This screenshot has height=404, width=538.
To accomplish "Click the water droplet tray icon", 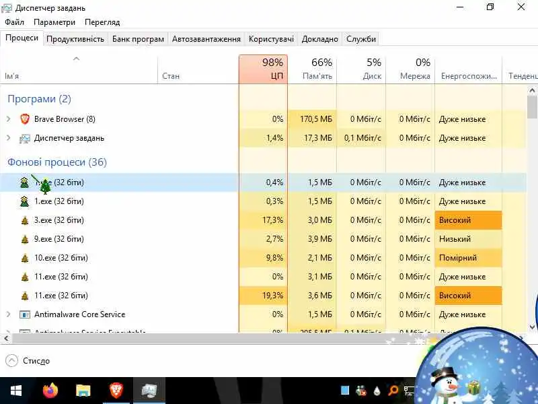I will coord(377,391).
